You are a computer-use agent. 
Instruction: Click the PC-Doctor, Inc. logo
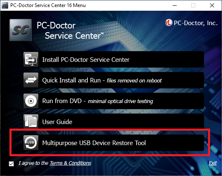pyautogui.click(x=191, y=23)
